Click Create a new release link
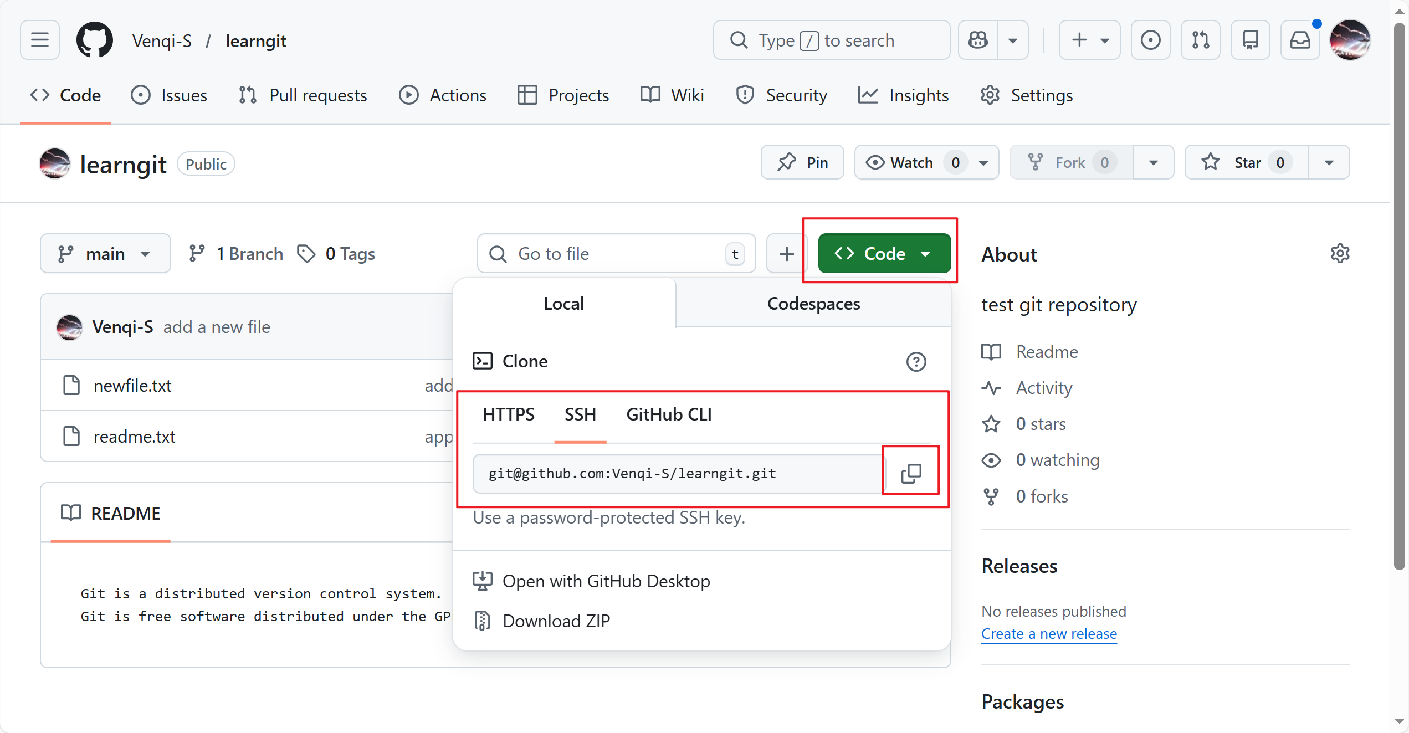The height and width of the screenshot is (733, 1409). (x=1049, y=633)
